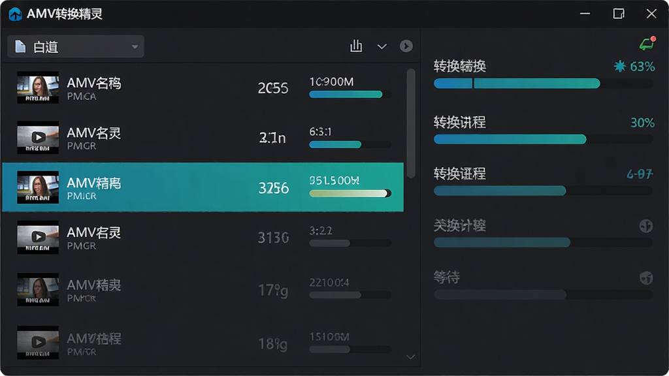The width and height of the screenshot is (669, 376).
Task: Click the down chevron below file list
Action: pos(410,357)
